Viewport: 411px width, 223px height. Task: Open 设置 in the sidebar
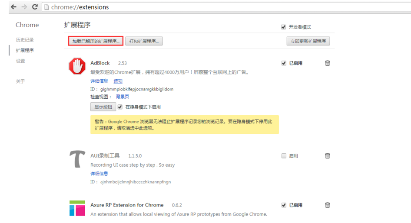[x=20, y=61]
